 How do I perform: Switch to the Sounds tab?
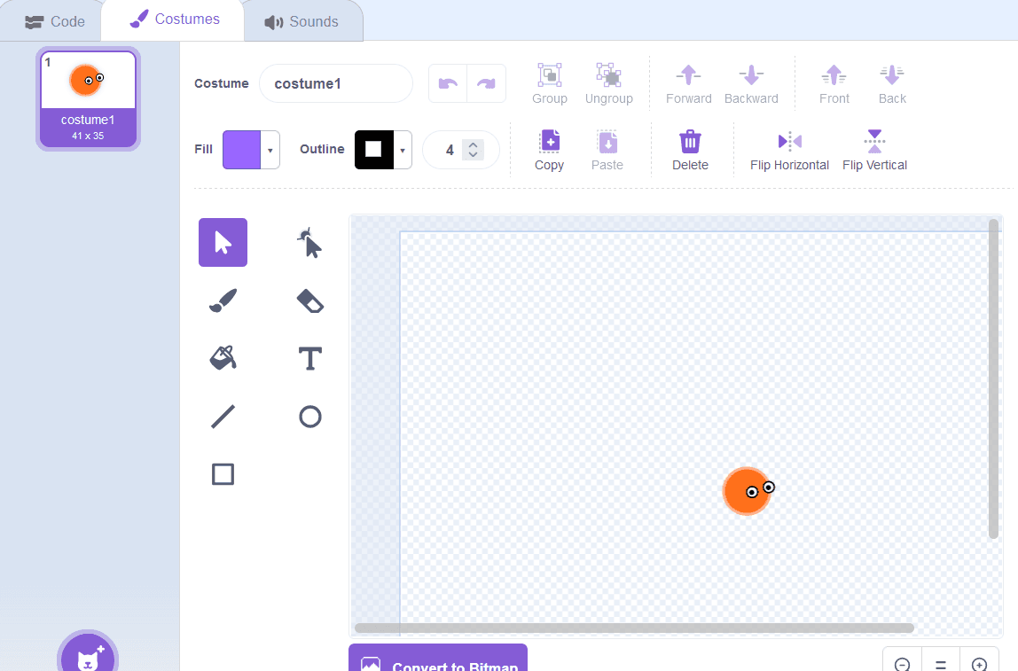point(302,21)
